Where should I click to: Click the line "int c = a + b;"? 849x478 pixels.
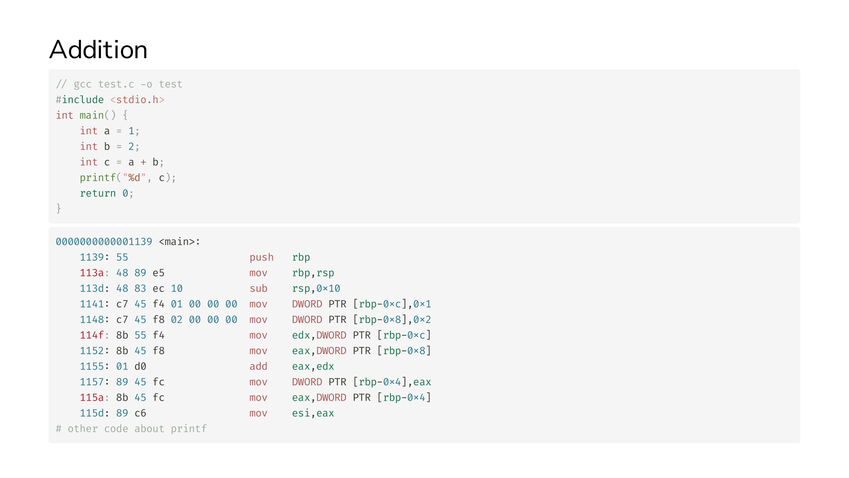pos(122,162)
